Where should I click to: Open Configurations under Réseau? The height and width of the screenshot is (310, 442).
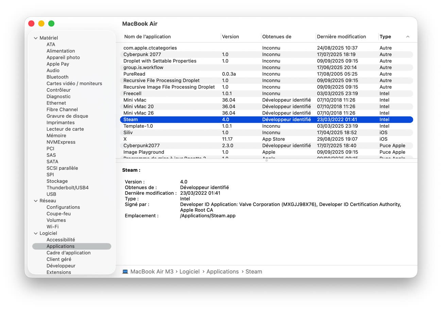(x=63, y=207)
